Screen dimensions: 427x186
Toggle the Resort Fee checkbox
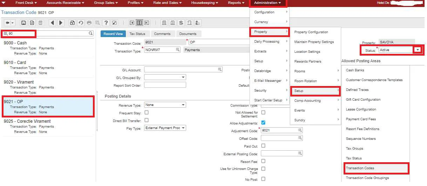[263, 161]
